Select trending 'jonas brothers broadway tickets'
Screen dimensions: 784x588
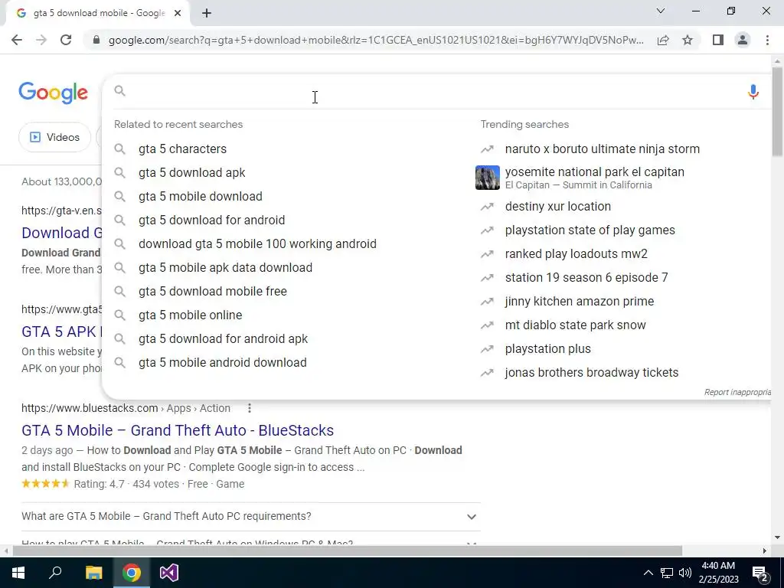pos(592,373)
